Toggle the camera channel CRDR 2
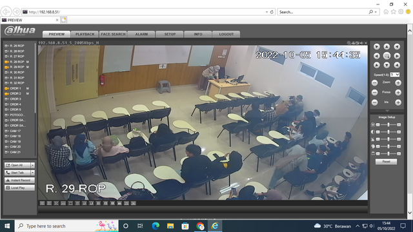Viewport: 413px width, 232px height. (15, 93)
